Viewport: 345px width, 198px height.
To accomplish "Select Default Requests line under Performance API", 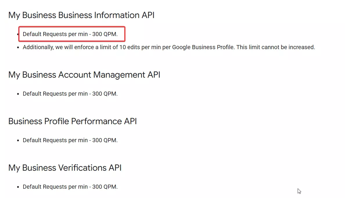I will click(70, 140).
